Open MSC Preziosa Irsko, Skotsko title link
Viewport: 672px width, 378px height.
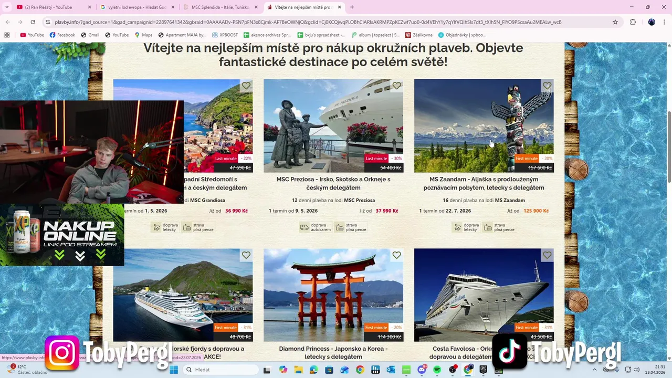[333, 183]
